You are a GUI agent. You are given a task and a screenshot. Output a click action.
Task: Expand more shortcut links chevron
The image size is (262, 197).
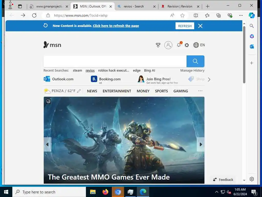coord(209,80)
